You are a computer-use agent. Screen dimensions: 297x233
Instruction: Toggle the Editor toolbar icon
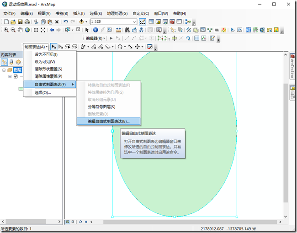(142, 22)
